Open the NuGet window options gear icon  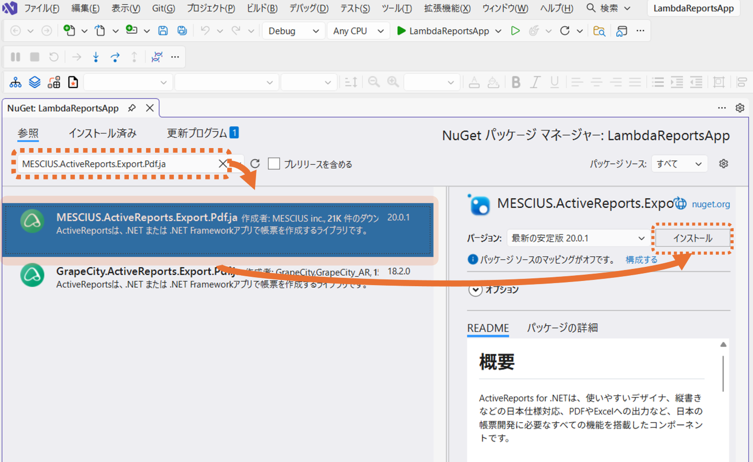pyautogui.click(x=740, y=108)
